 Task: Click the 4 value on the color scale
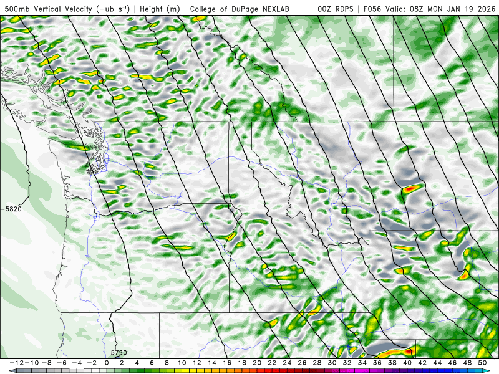(x=137, y=363)
